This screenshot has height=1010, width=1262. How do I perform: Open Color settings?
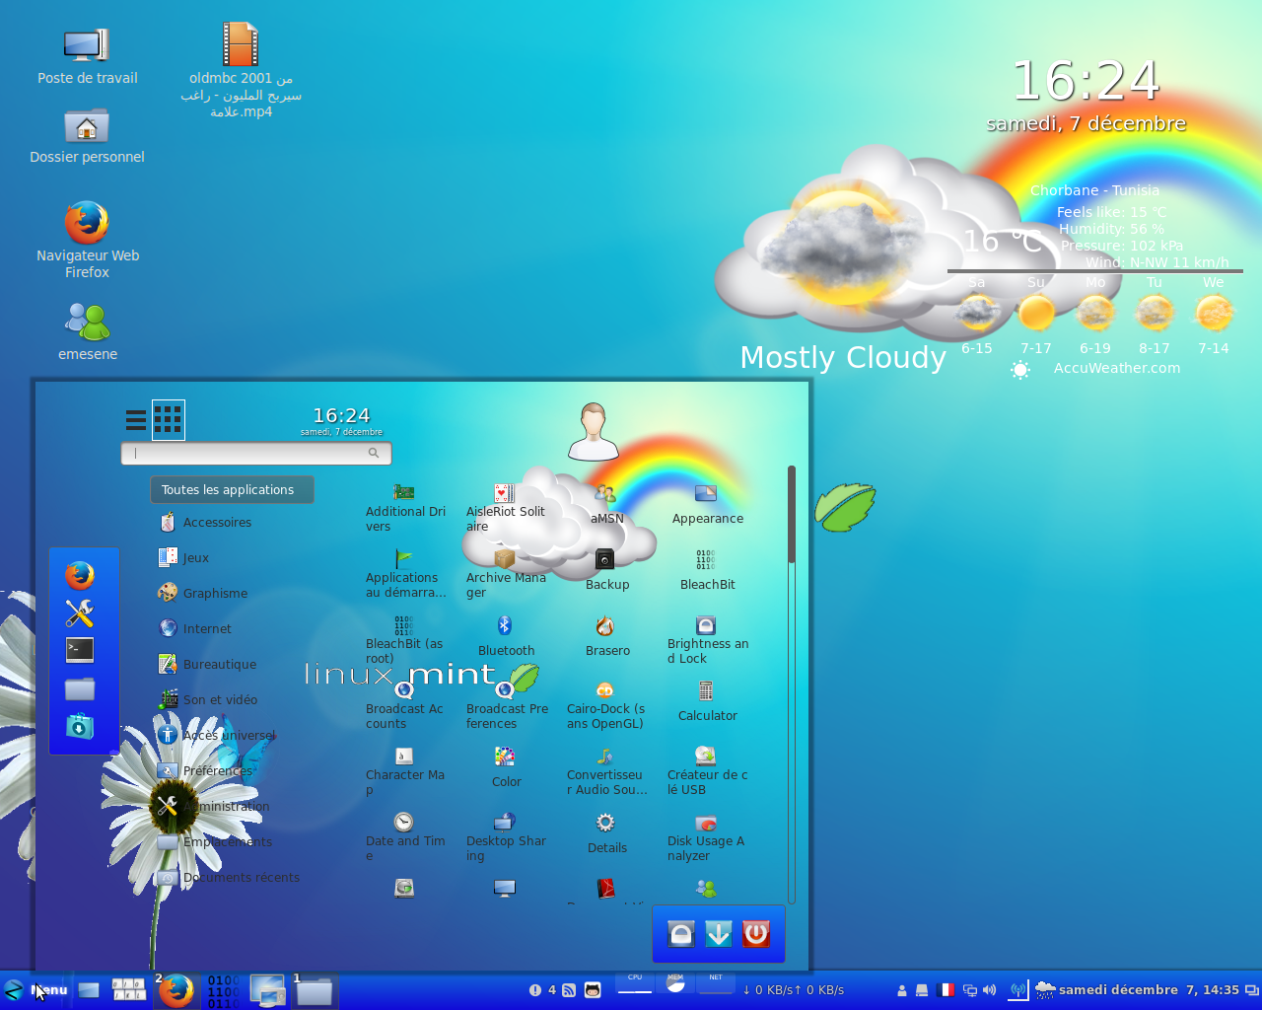pos(507,768)
